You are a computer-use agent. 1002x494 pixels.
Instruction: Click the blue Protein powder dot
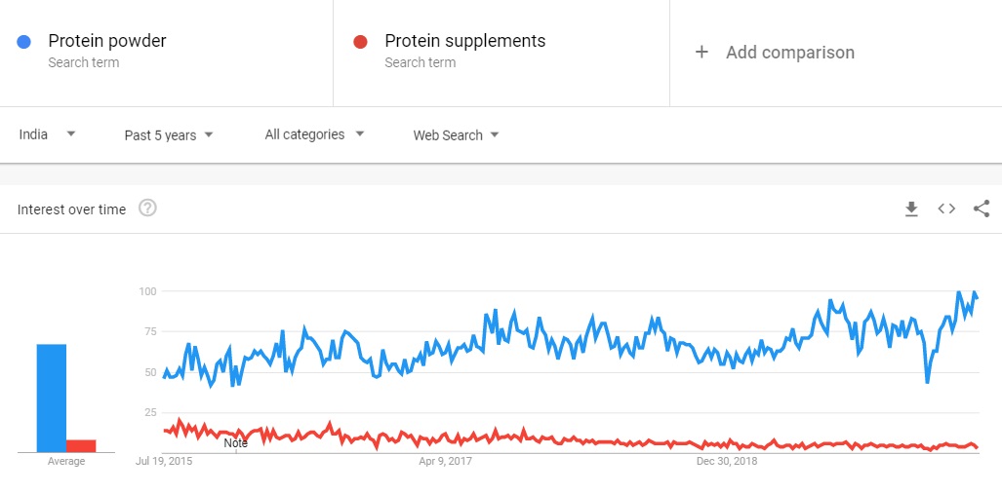click(25, 42)
